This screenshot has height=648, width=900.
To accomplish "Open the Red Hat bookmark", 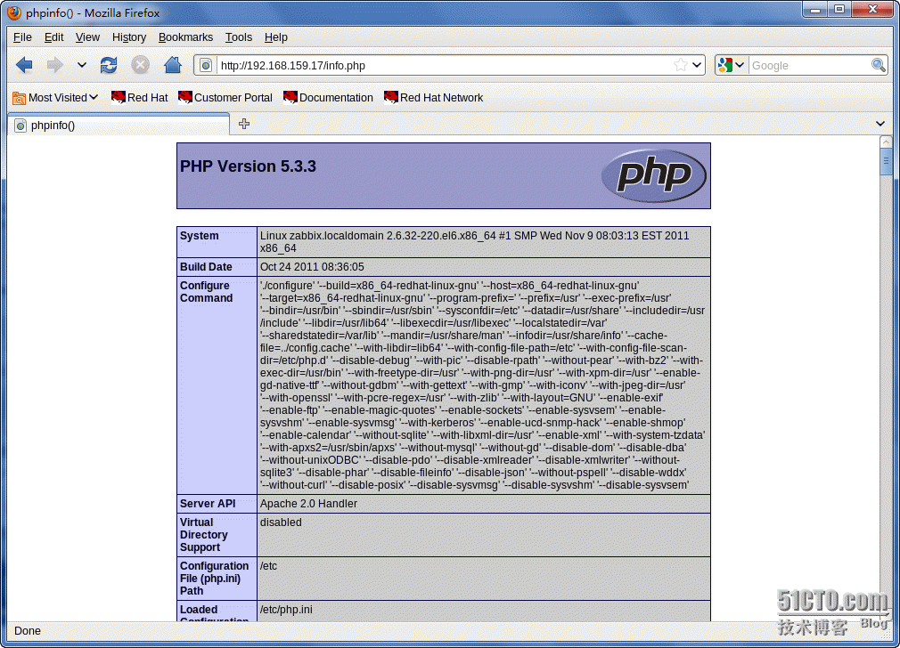I will pos(140,98).
